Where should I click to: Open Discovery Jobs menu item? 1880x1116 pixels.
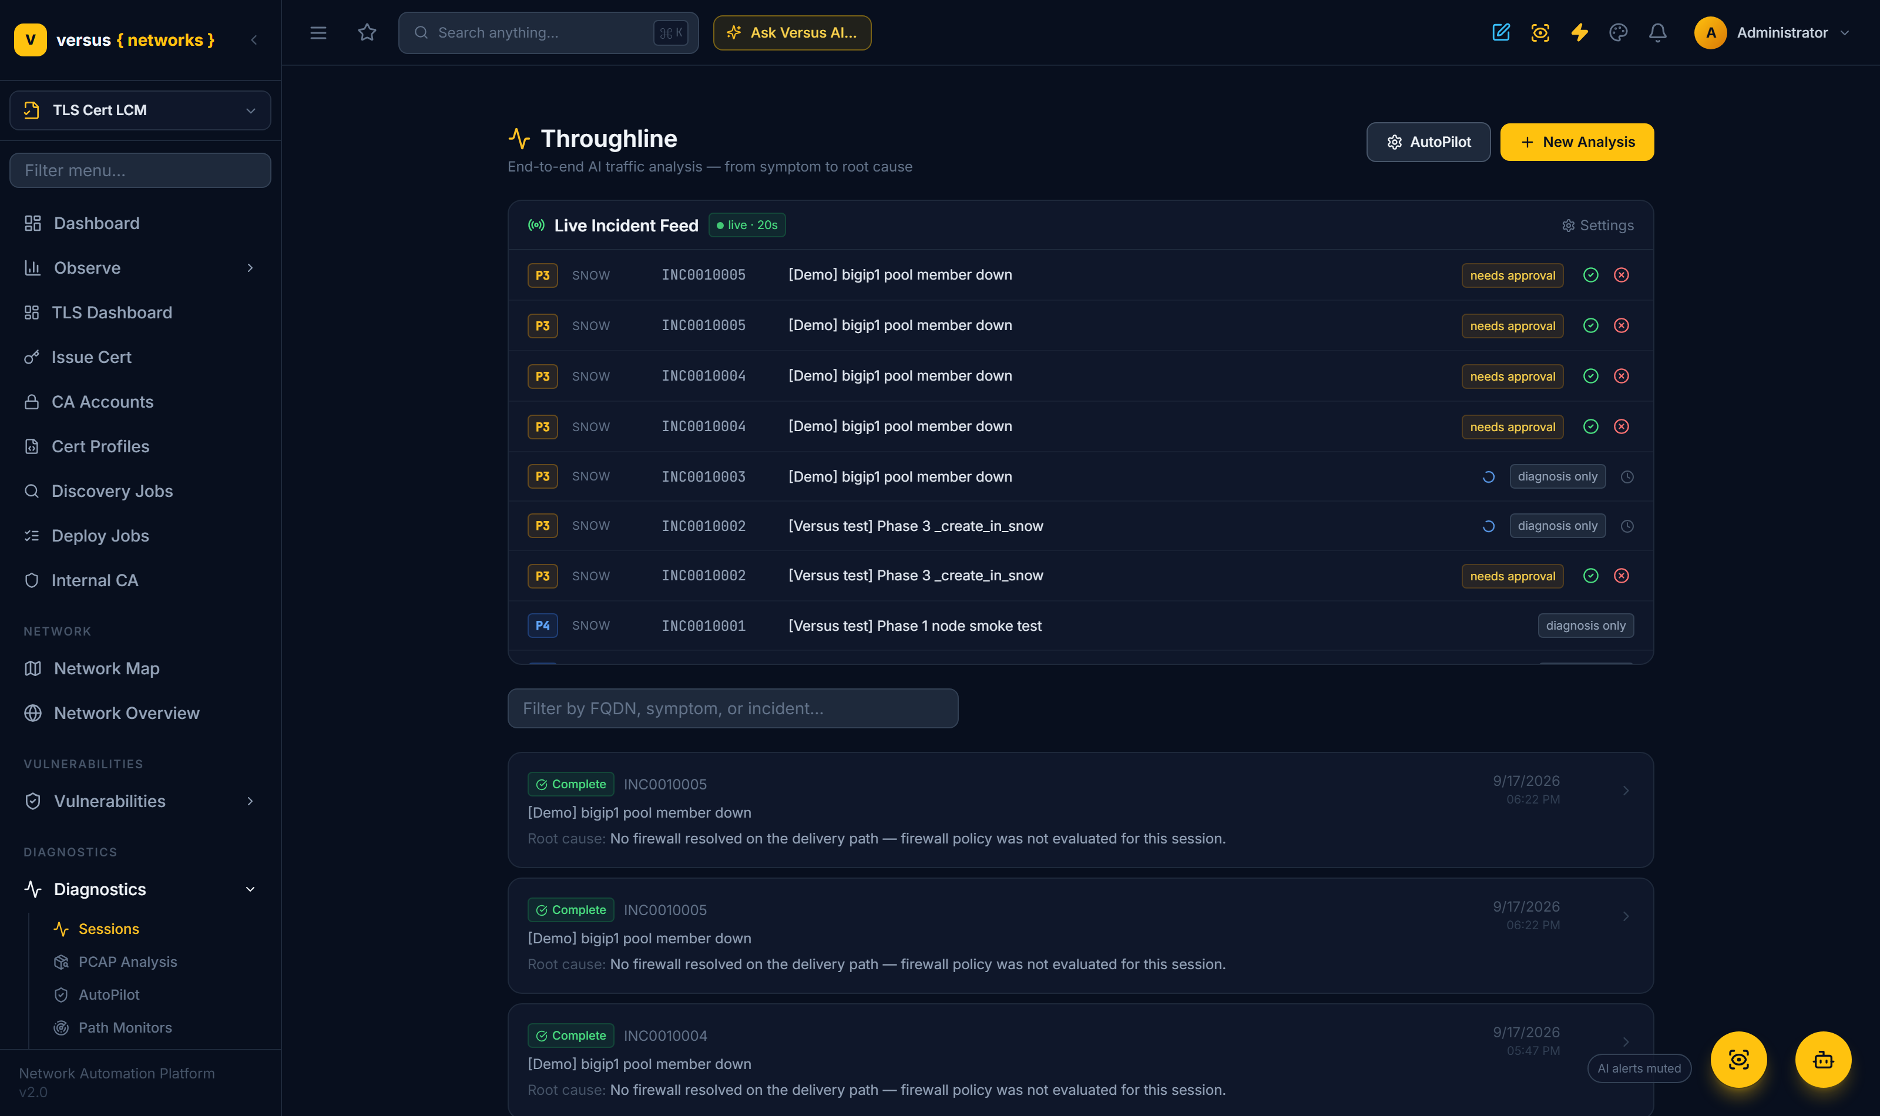[x=140, y=491]
